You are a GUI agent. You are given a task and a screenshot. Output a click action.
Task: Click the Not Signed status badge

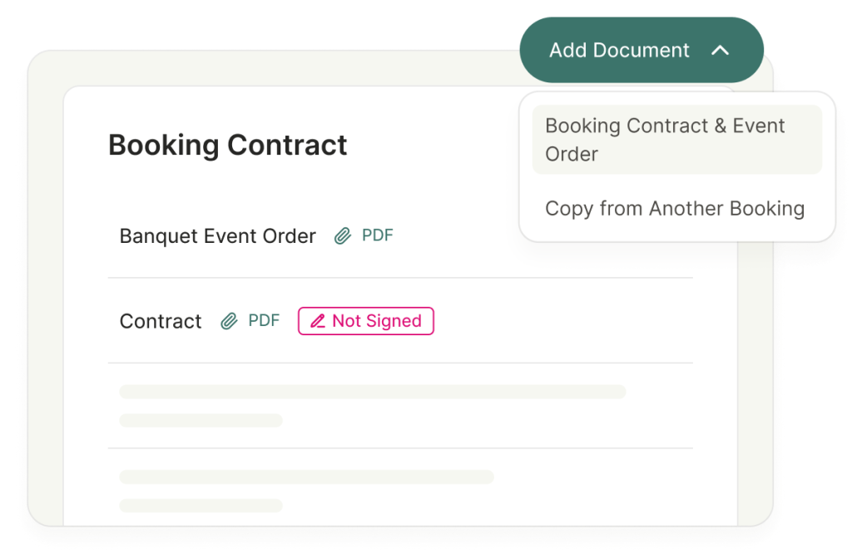[366, 321]
